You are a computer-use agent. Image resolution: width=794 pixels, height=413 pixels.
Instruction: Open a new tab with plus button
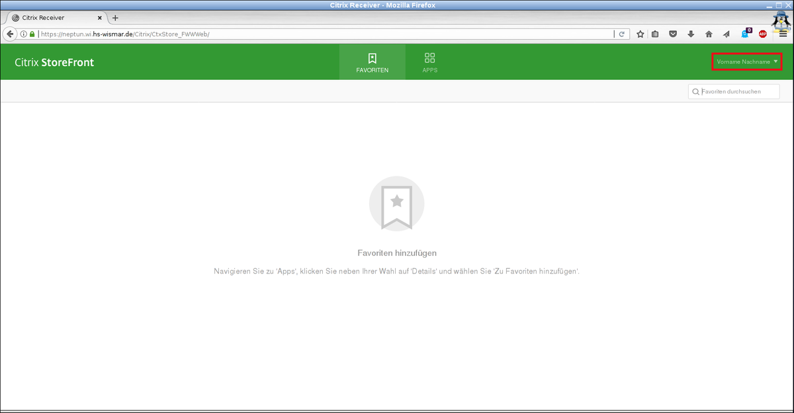[x=115, y=18]
